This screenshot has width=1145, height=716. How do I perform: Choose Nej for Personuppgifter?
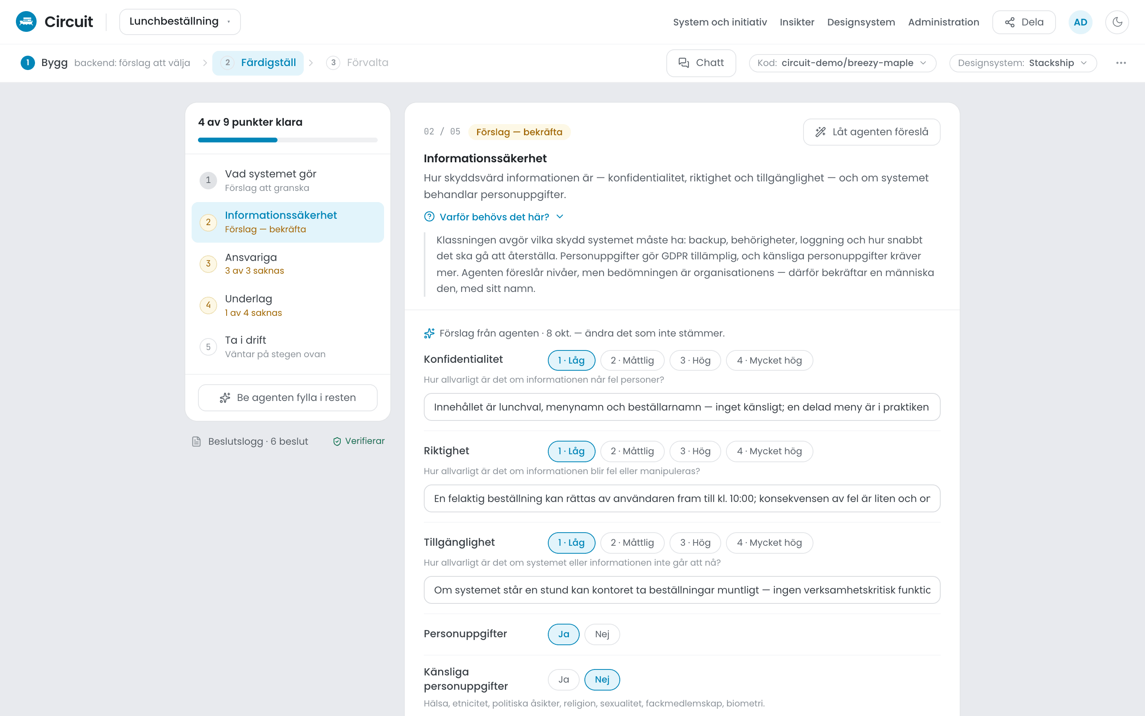tap(602, 634)
